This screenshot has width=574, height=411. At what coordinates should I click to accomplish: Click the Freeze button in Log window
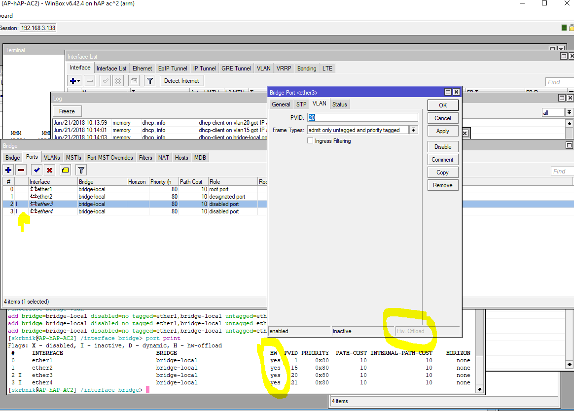pyautogui.click(x=67, y=111)
